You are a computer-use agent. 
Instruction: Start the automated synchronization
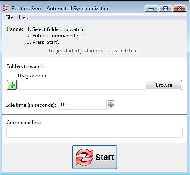tap(94, 157)
